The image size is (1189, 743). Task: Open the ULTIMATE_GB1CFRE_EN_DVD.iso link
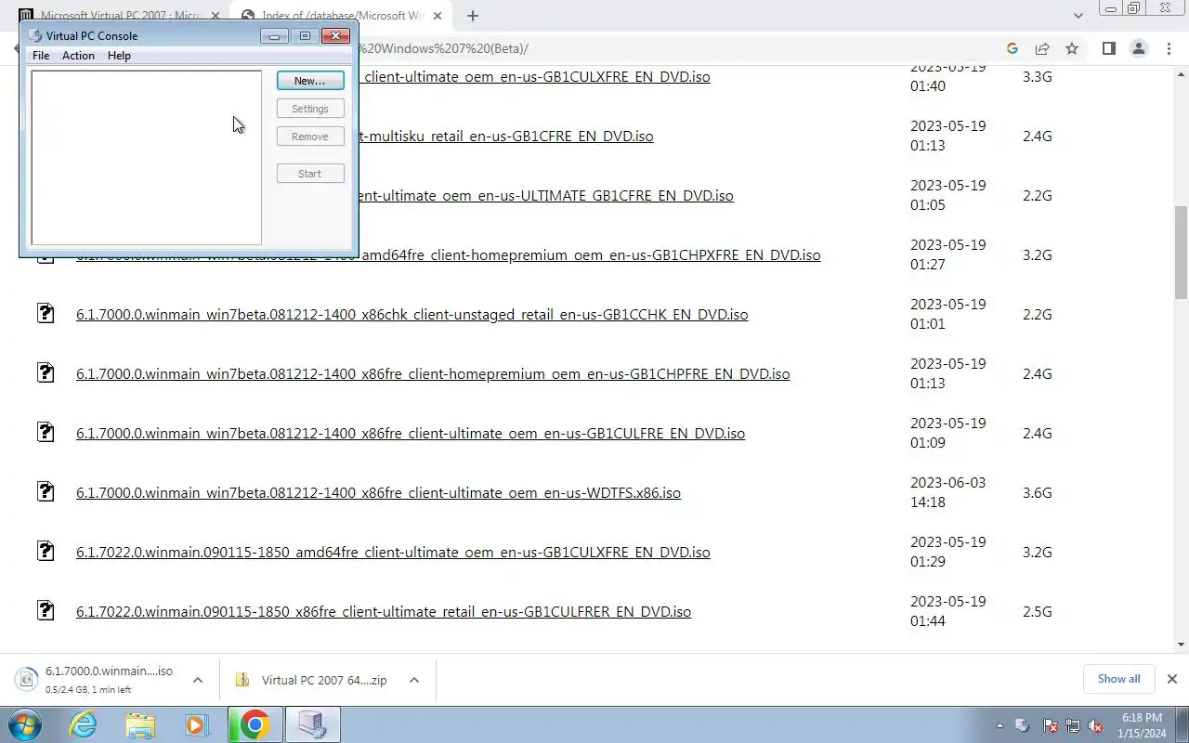[x=546, y=196]
